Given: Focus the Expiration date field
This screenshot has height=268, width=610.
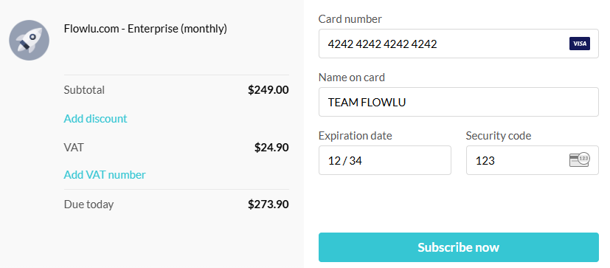Looking at the screenshot, I should pyautogui.click(x=385, y=160).
